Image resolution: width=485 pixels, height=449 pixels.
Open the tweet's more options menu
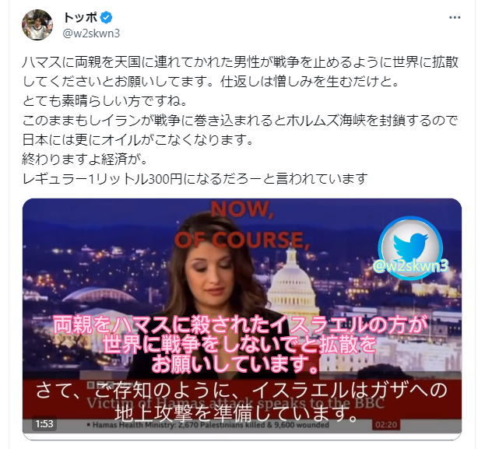455,18
